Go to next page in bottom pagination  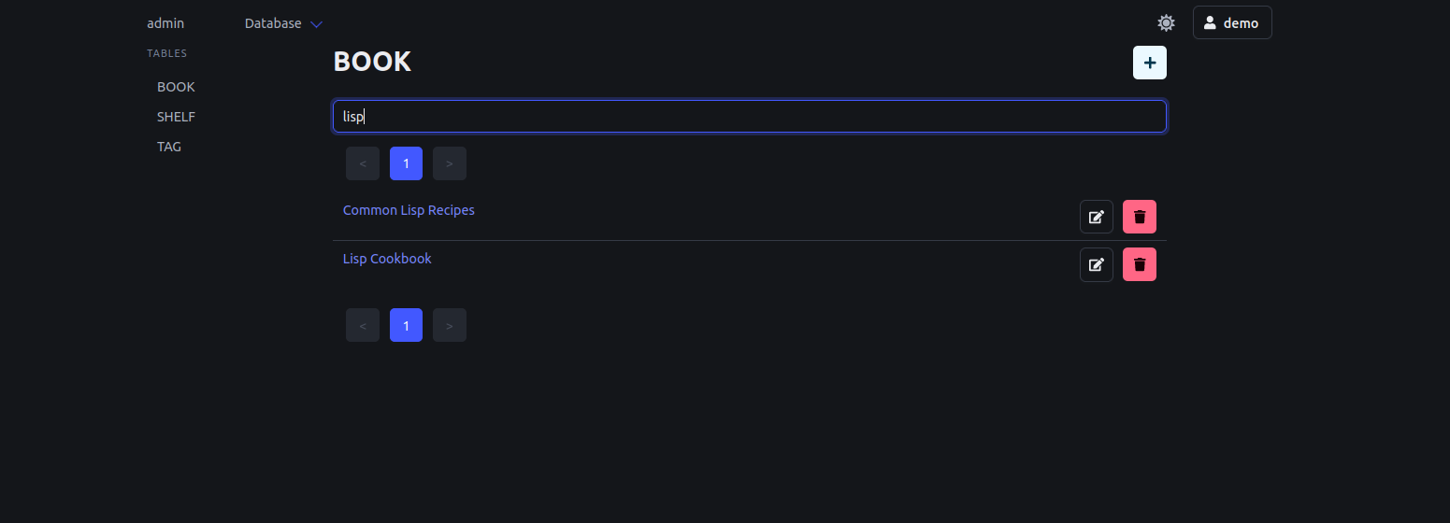coord(449,325)
